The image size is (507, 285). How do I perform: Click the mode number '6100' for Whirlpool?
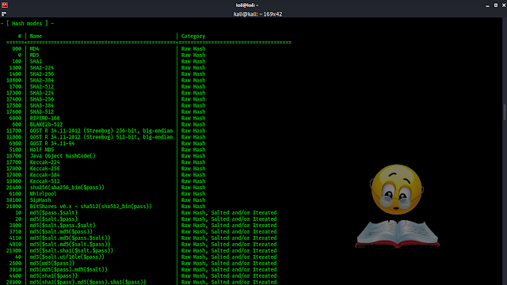pyautogui.click(x=15, y=193)
